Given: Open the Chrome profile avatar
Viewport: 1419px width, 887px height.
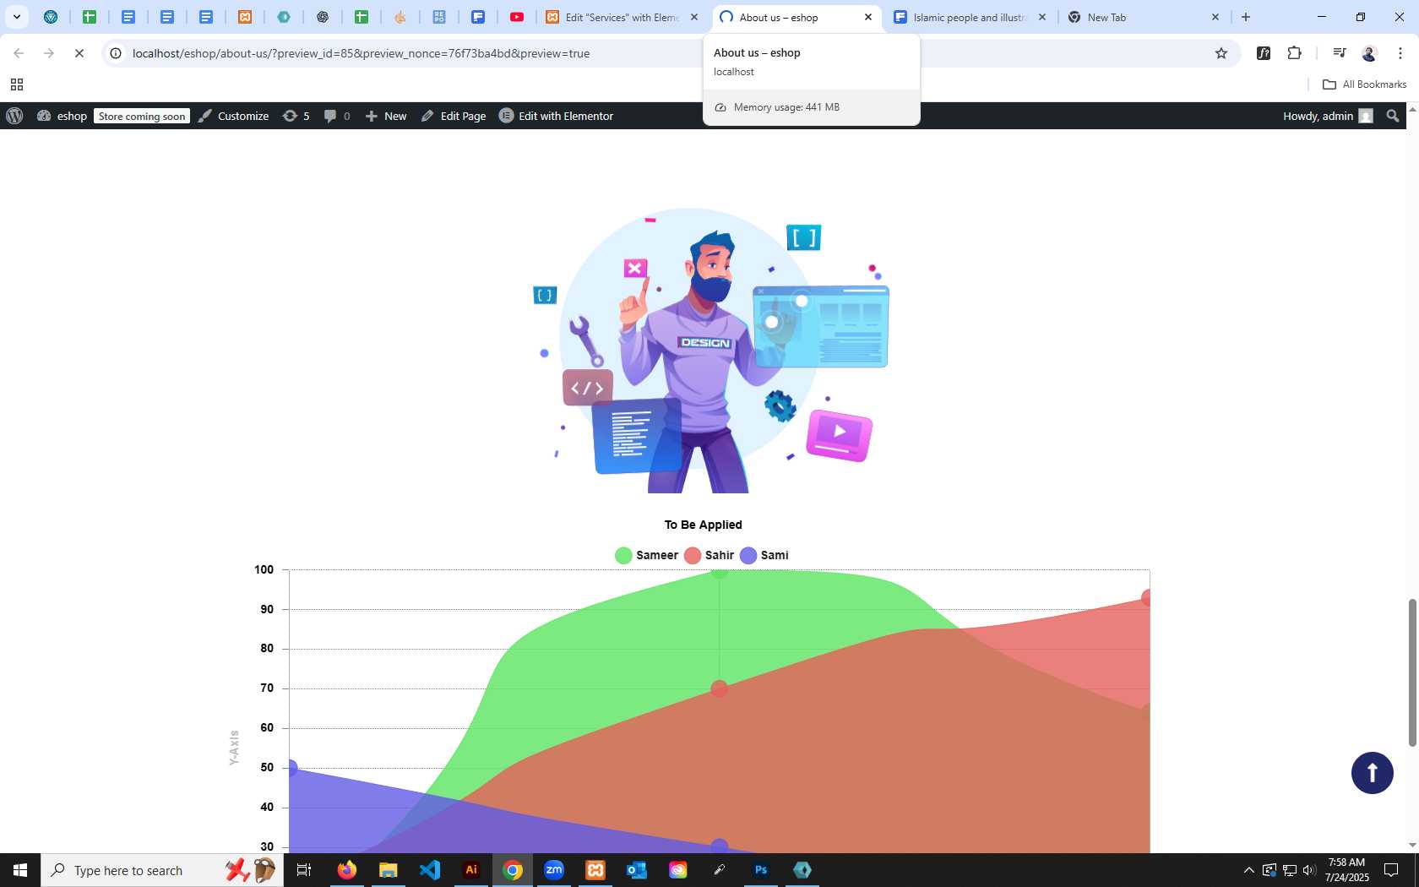Looking at the screenshot, I should pos(1369,53).
